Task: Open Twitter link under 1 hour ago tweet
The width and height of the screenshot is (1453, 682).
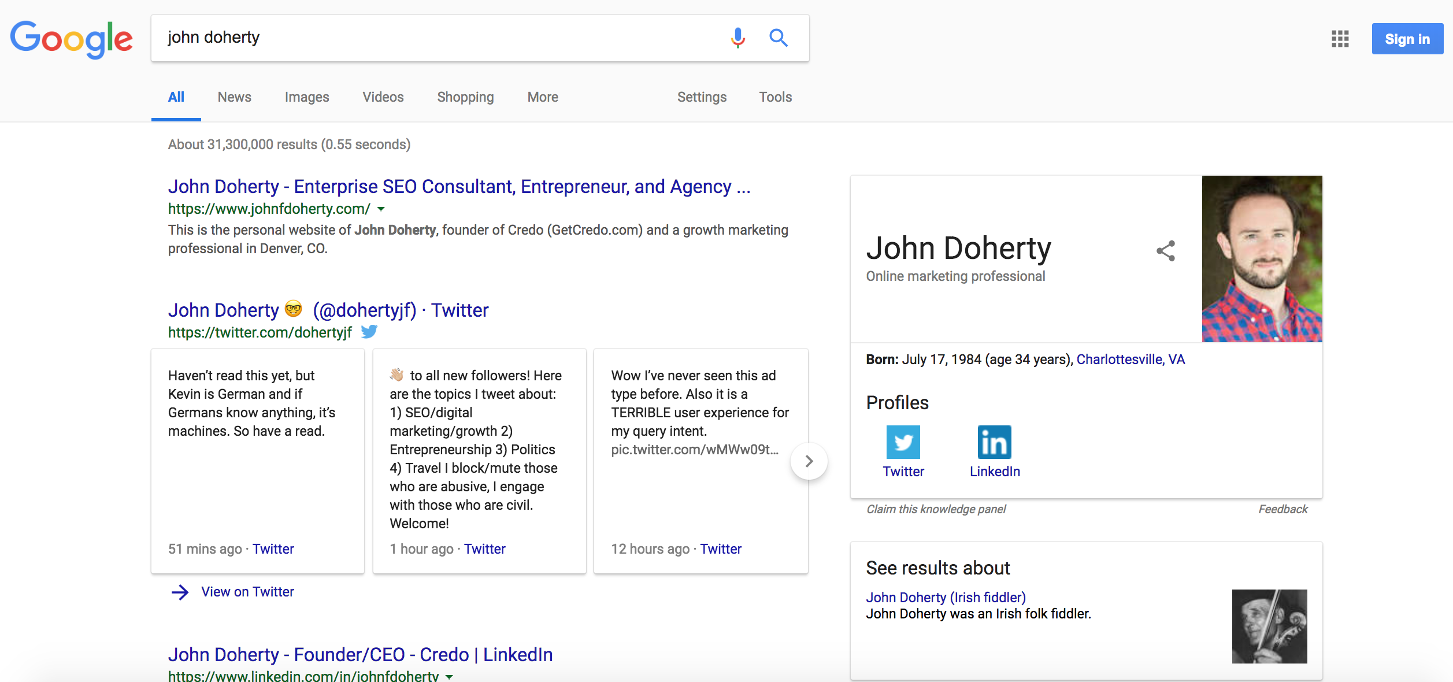Action: 484,549
